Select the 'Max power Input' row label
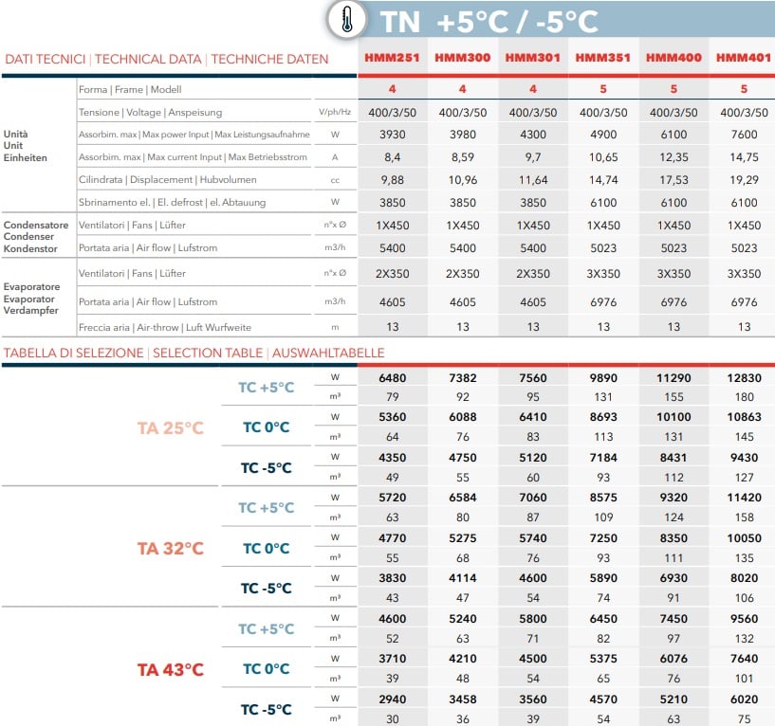 (x=194, y=135)
